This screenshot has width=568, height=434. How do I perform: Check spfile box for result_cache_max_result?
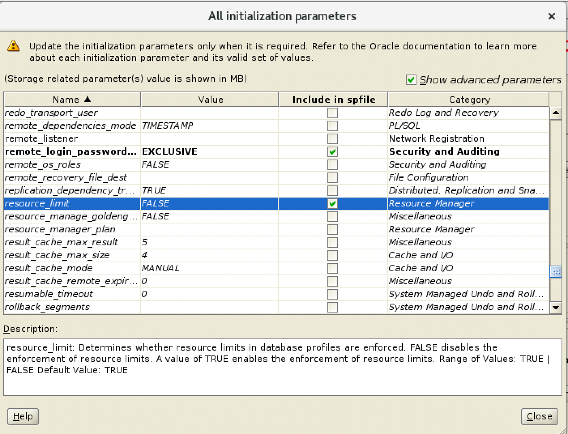(333, 243)
